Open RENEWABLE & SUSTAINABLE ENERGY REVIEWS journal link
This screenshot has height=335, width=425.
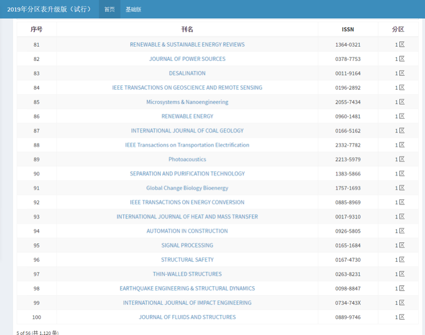[187, 45]
